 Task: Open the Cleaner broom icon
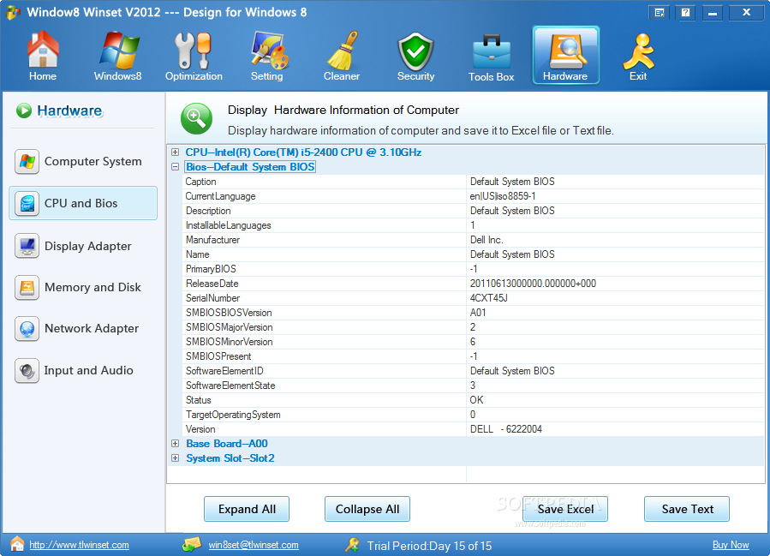343,50
